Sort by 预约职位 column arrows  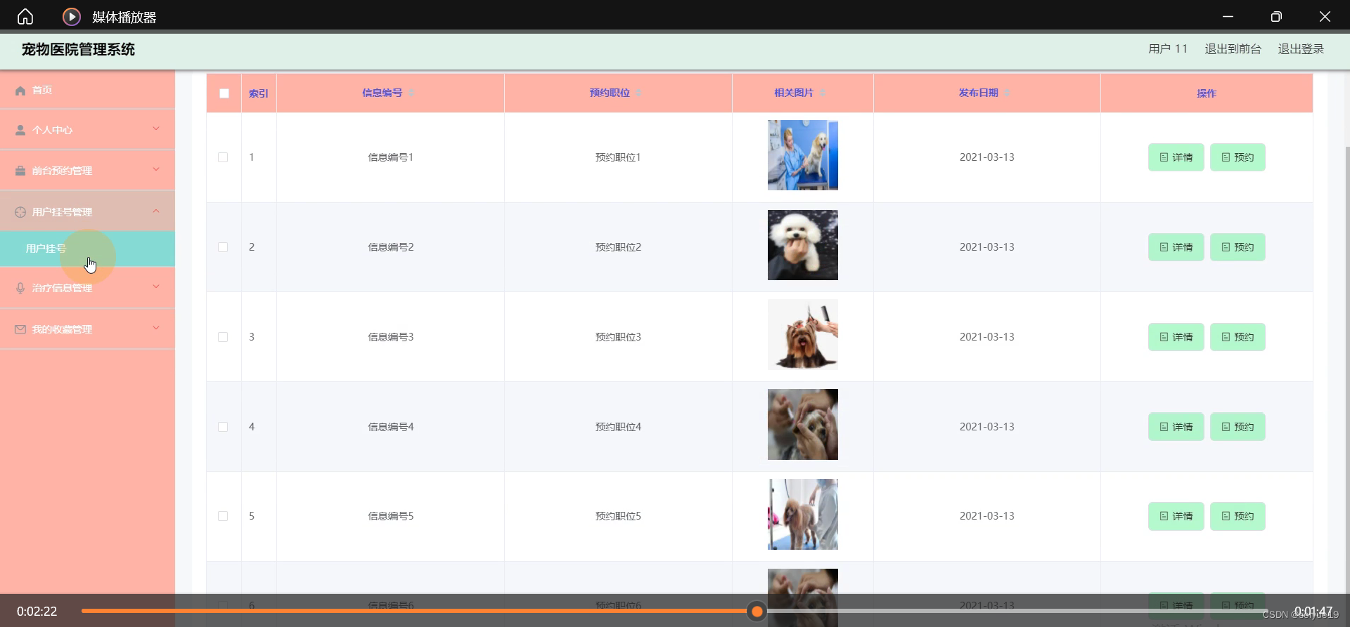638,93
